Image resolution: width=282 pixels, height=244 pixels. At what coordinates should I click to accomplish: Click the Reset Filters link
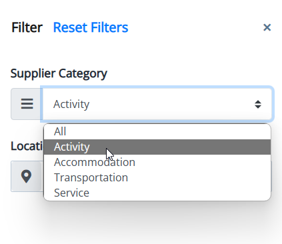coord(91,27)
